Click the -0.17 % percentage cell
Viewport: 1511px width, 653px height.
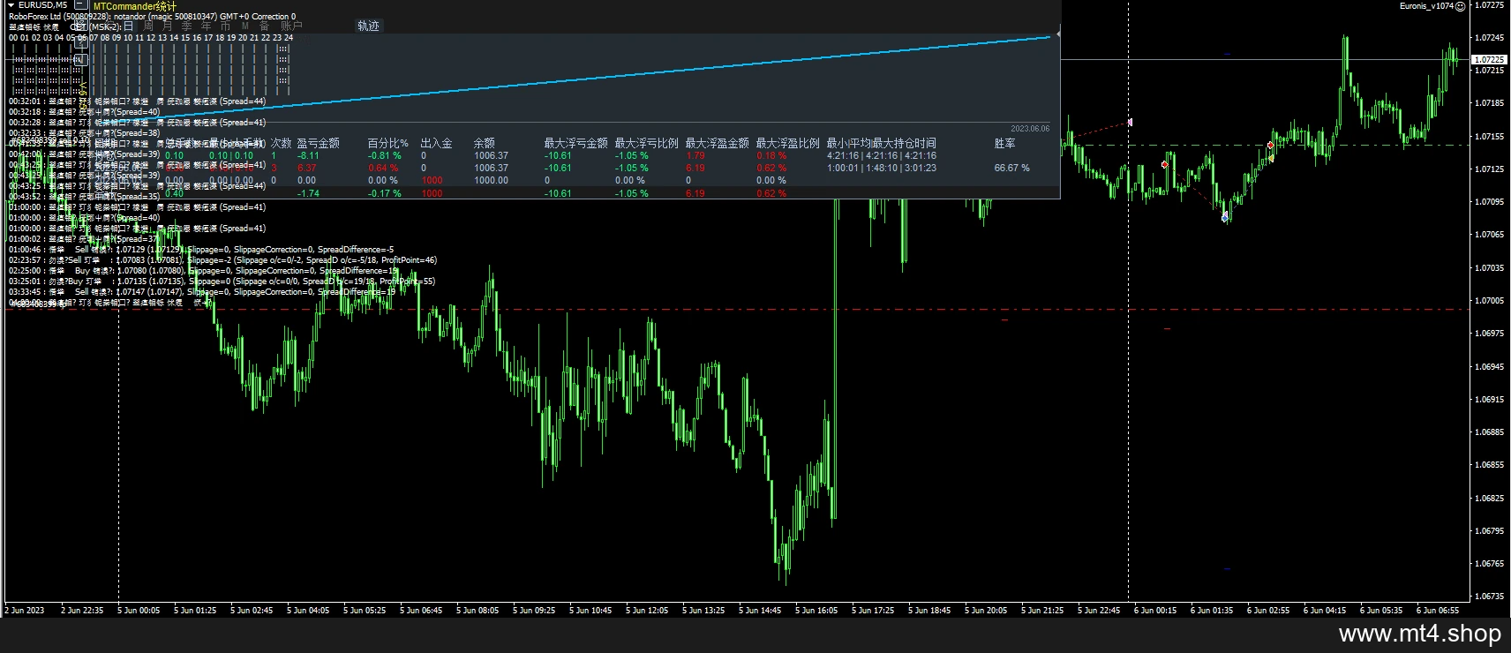[x=384, y=193]
